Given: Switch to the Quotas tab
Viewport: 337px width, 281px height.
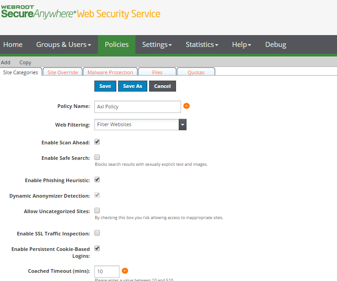Looking at the screenshot, I should pos(196,72).
